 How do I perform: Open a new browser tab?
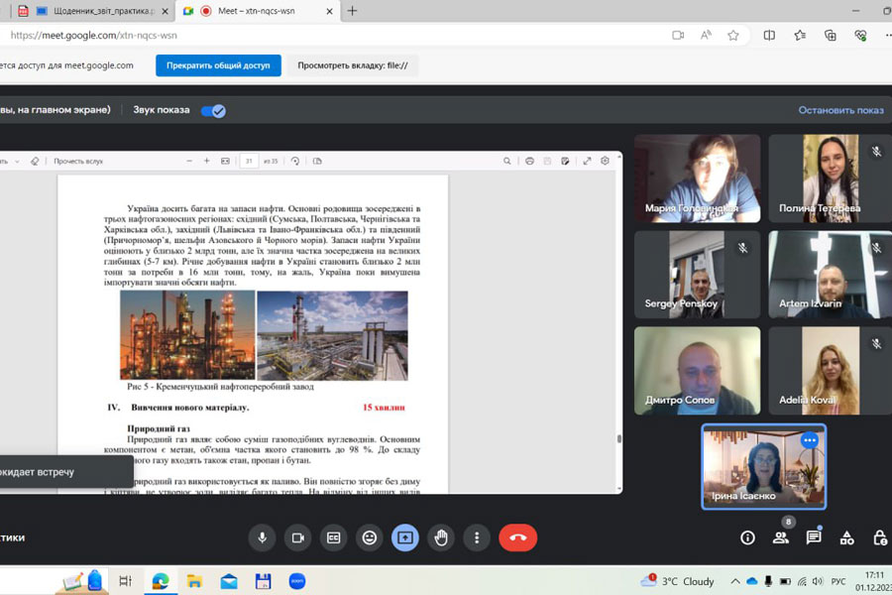coord(352,11)
